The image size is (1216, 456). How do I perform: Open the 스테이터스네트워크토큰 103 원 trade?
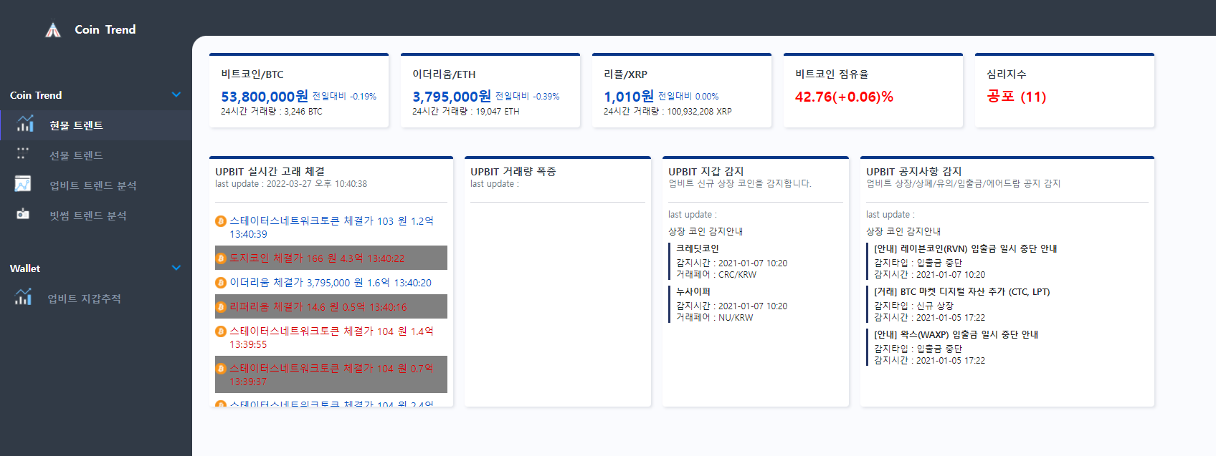point(331,228)
